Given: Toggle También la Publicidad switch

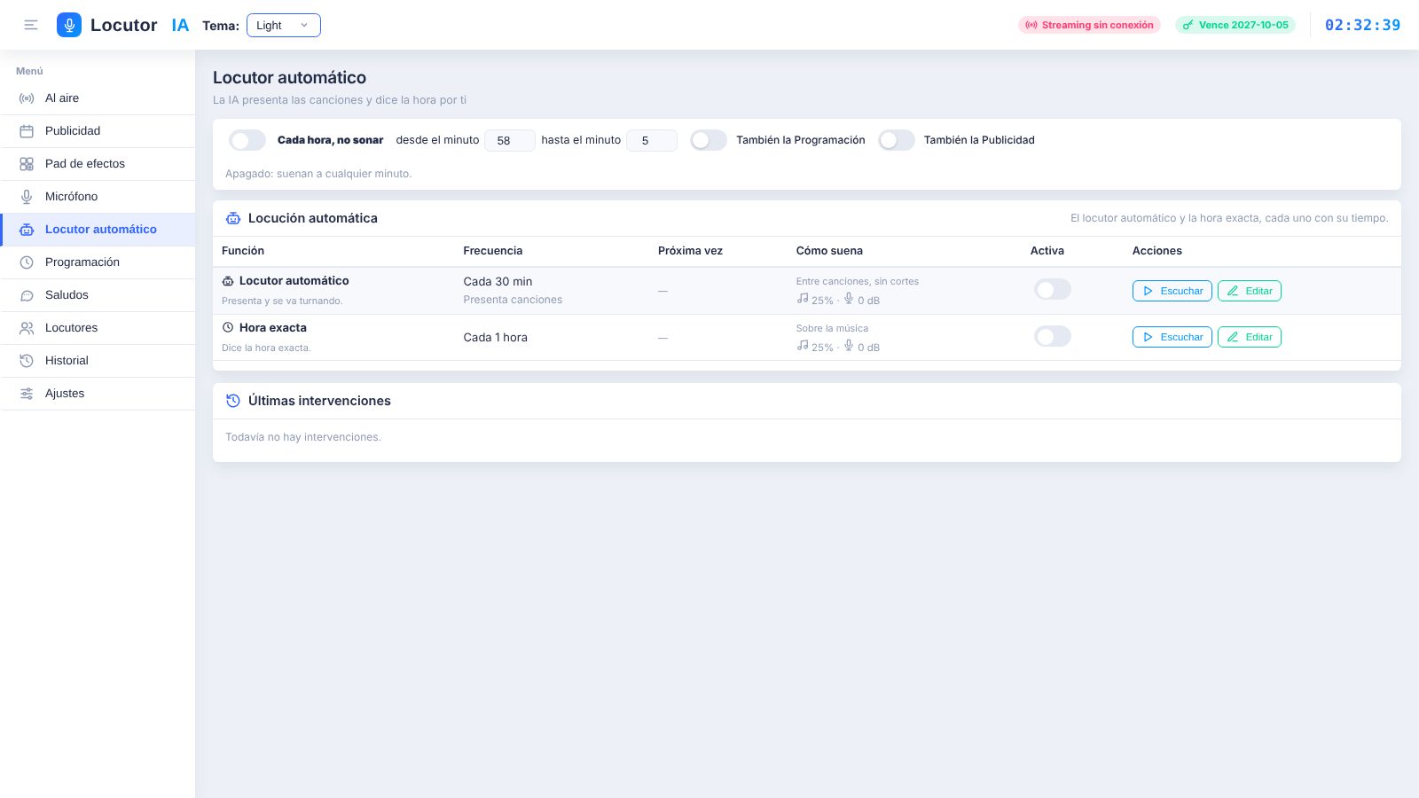Looking at the screenshot, I should point(897,140).
